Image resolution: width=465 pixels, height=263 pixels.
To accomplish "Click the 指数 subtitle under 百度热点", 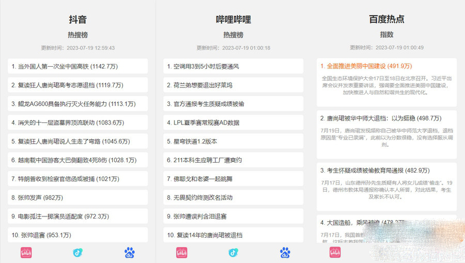I will click(386, 35).
